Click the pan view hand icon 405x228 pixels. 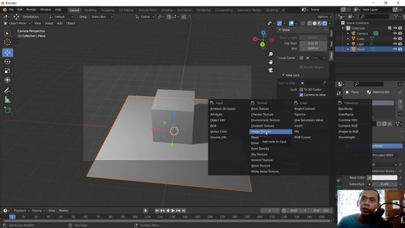[x=270, y=62]
